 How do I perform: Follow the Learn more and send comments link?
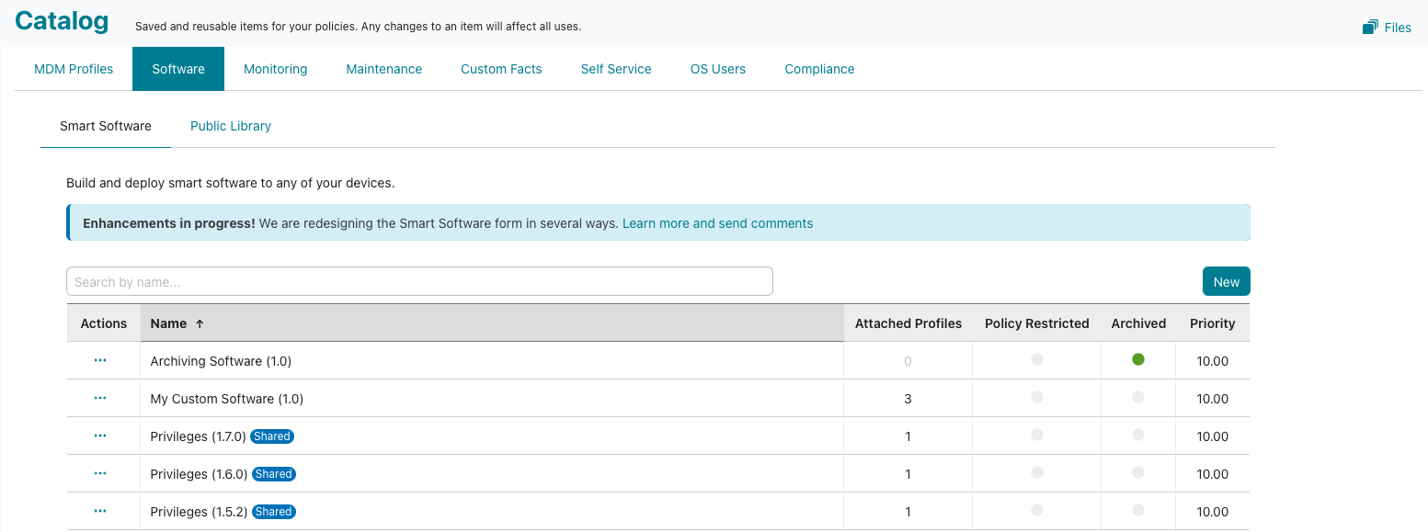tap(717, 223)
